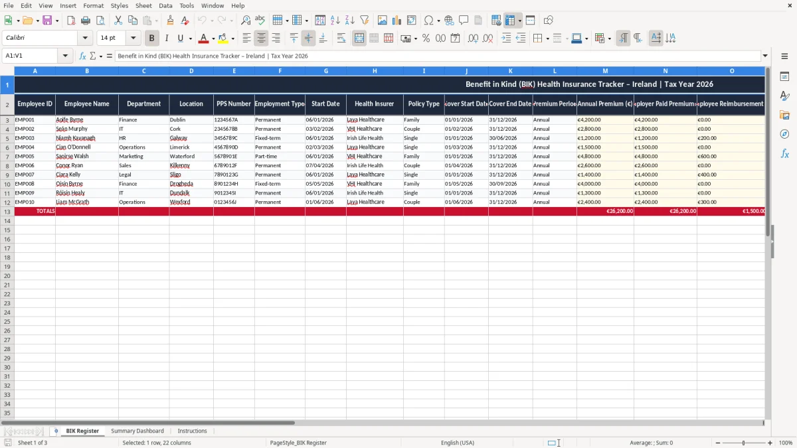
Task: Open the Sheet menu
Action: pos(143,5)
